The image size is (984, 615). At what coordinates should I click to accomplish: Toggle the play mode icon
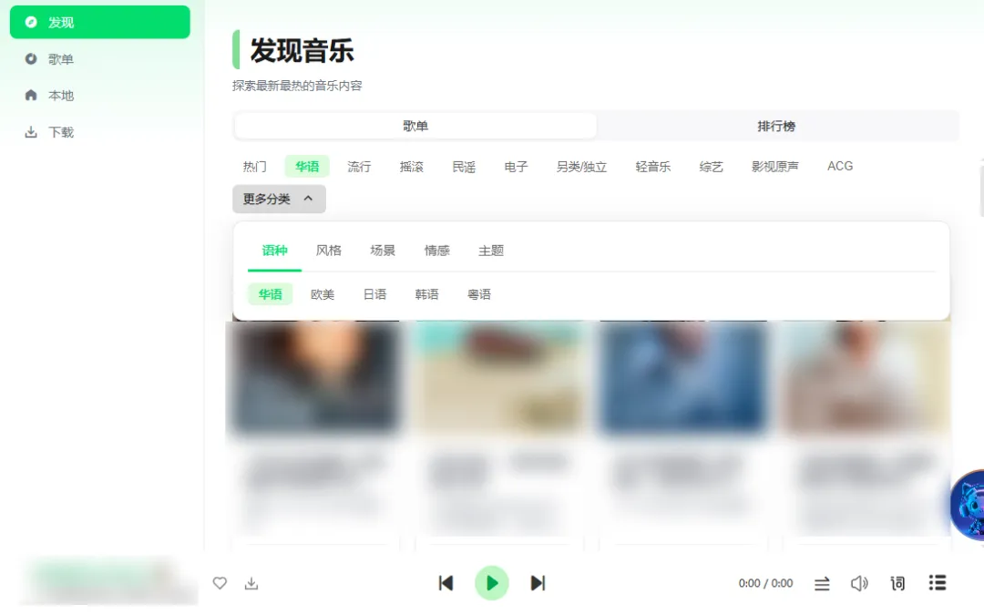822,584
